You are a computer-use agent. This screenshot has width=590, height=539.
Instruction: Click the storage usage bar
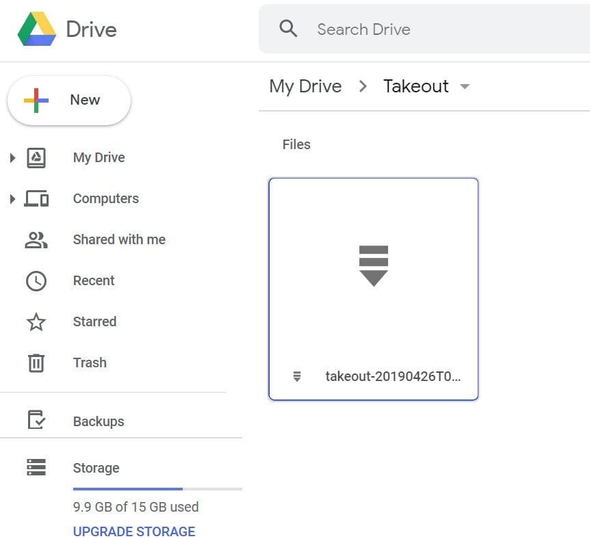157,489
